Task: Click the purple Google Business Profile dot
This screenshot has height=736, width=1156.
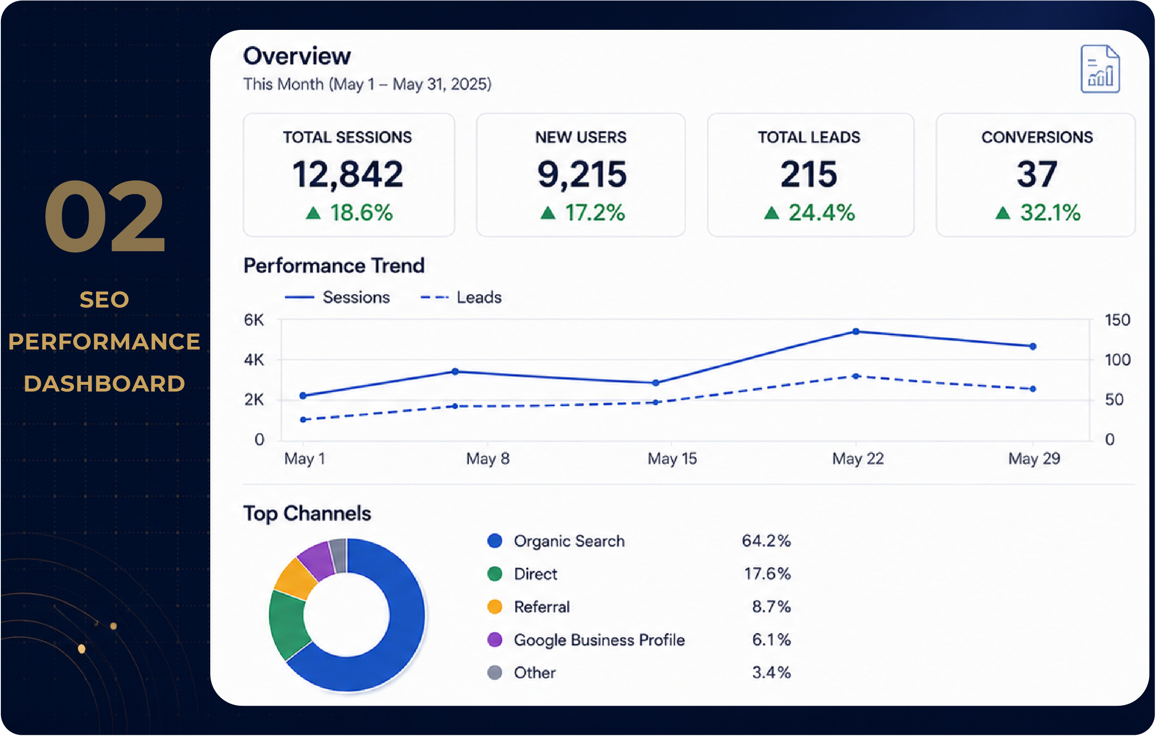Action: pos(495,640)
